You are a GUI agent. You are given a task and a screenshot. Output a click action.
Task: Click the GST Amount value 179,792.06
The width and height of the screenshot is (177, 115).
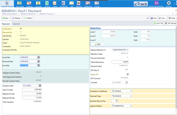[124, 78]
